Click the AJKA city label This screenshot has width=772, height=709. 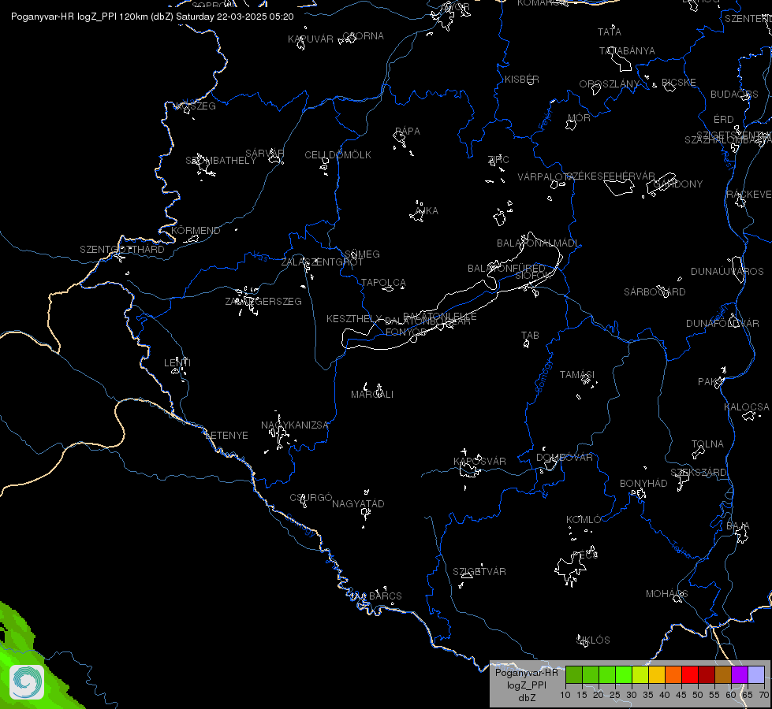click(427, 210)
